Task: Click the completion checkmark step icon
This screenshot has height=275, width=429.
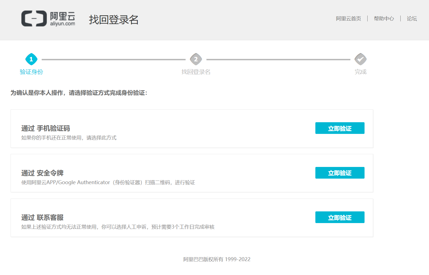Action: coord(360,59)
